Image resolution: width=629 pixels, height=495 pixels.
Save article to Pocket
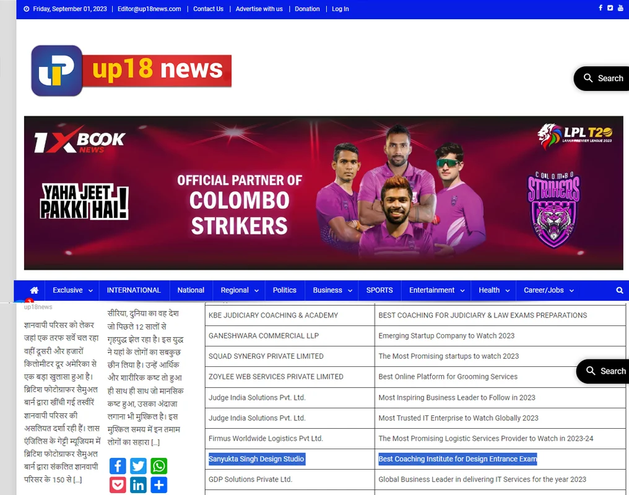pos(118,484)
